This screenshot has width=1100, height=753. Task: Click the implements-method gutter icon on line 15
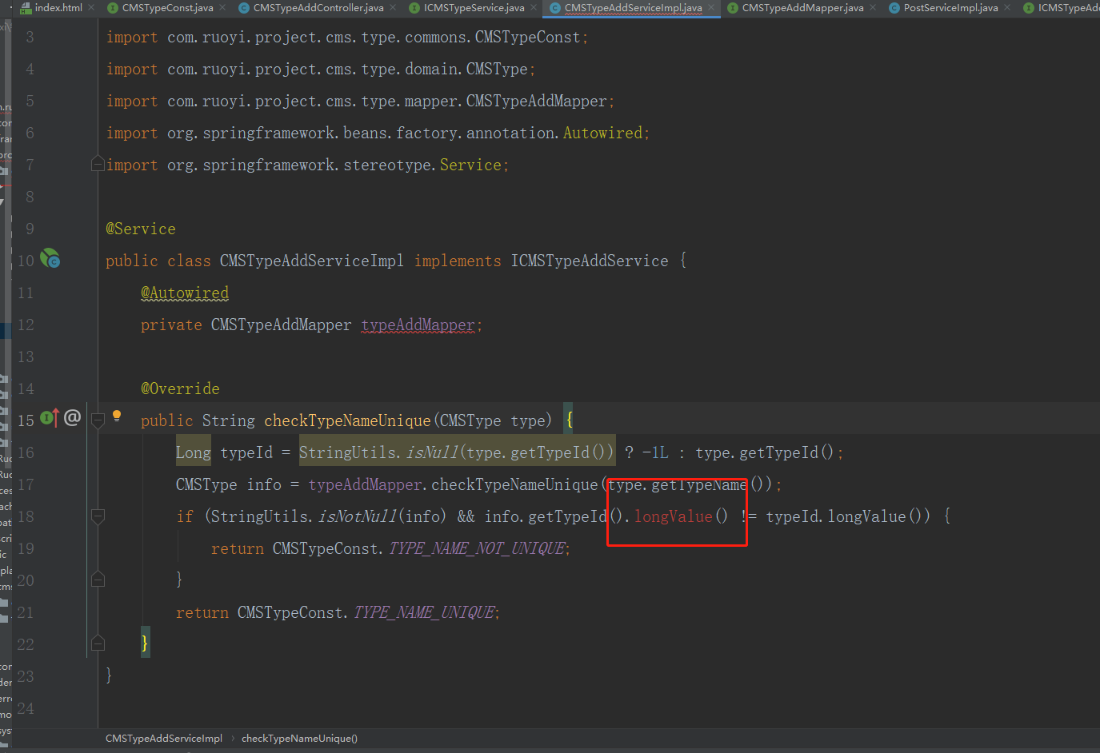coord(50,418)
